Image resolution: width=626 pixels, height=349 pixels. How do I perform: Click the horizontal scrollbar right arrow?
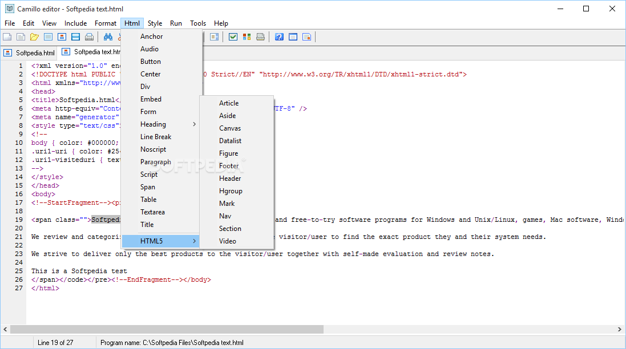(x=619, y=330)
